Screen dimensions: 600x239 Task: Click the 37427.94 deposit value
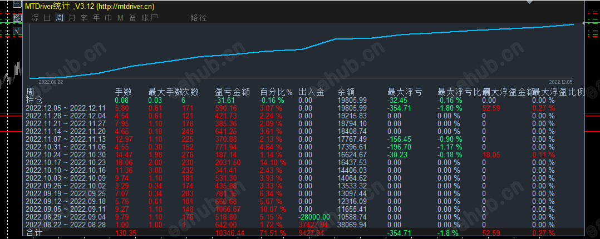coord(314,225)
